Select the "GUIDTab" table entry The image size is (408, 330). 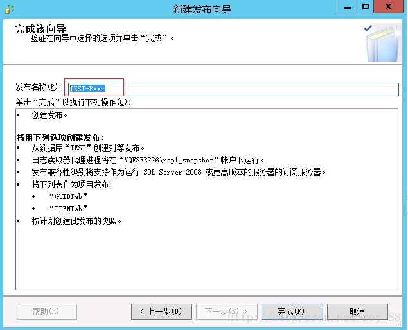click(x=69, y=196)
